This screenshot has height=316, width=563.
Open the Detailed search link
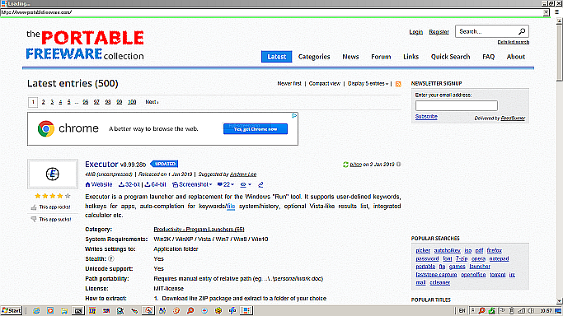(x=513, y=42)
